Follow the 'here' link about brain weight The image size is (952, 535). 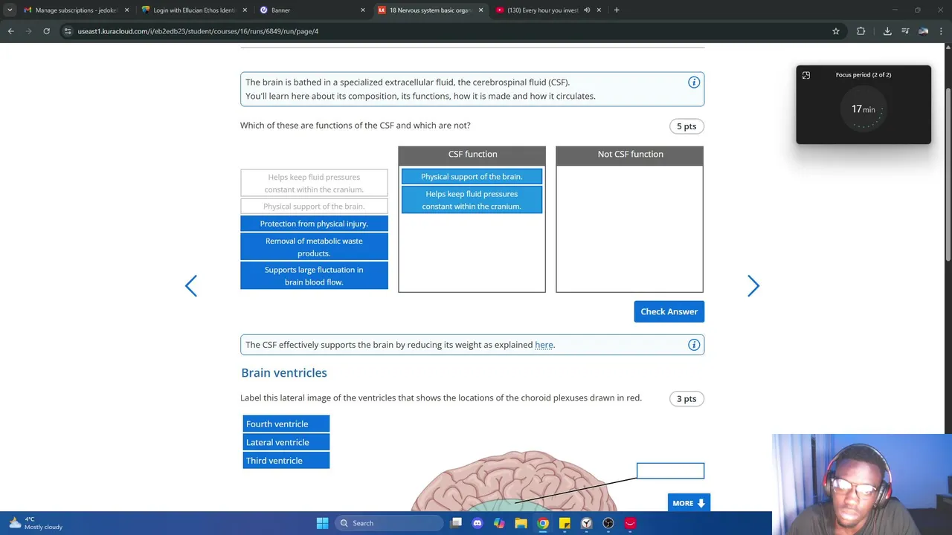[544, 345]
